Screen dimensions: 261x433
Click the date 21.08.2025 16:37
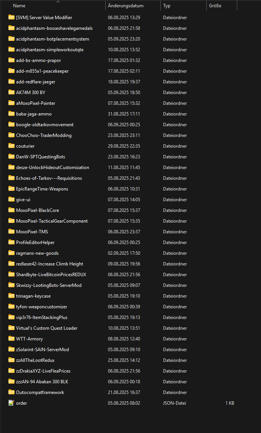click(124, 392)
